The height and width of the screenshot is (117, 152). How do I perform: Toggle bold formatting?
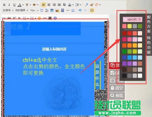(4, 5)
